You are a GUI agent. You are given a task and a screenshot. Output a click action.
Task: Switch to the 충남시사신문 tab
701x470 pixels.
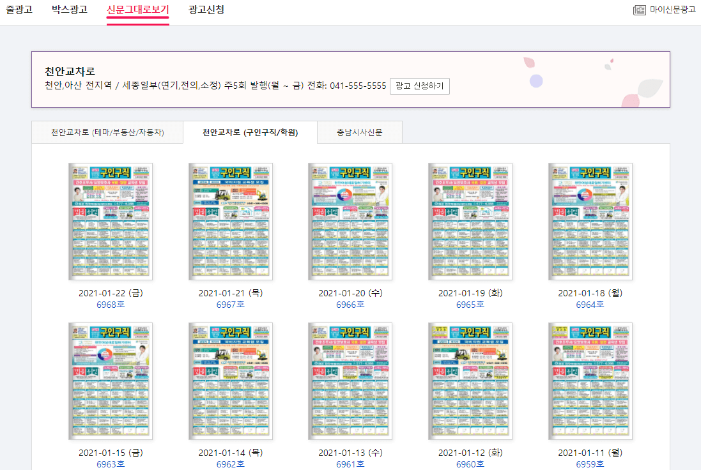coord(359,132)
